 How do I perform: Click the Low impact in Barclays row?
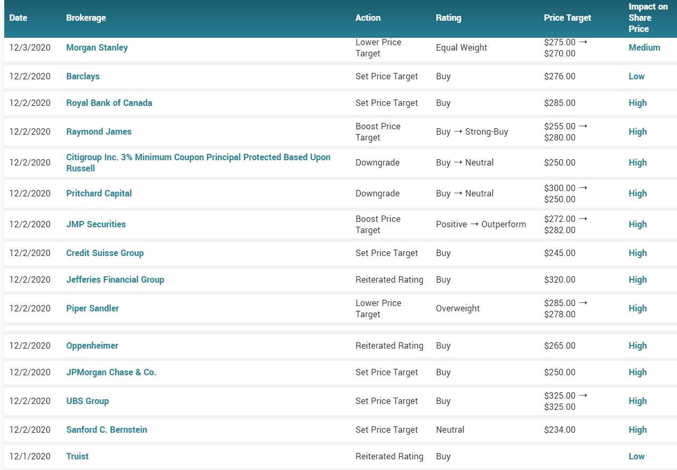[x=637, y=76]
